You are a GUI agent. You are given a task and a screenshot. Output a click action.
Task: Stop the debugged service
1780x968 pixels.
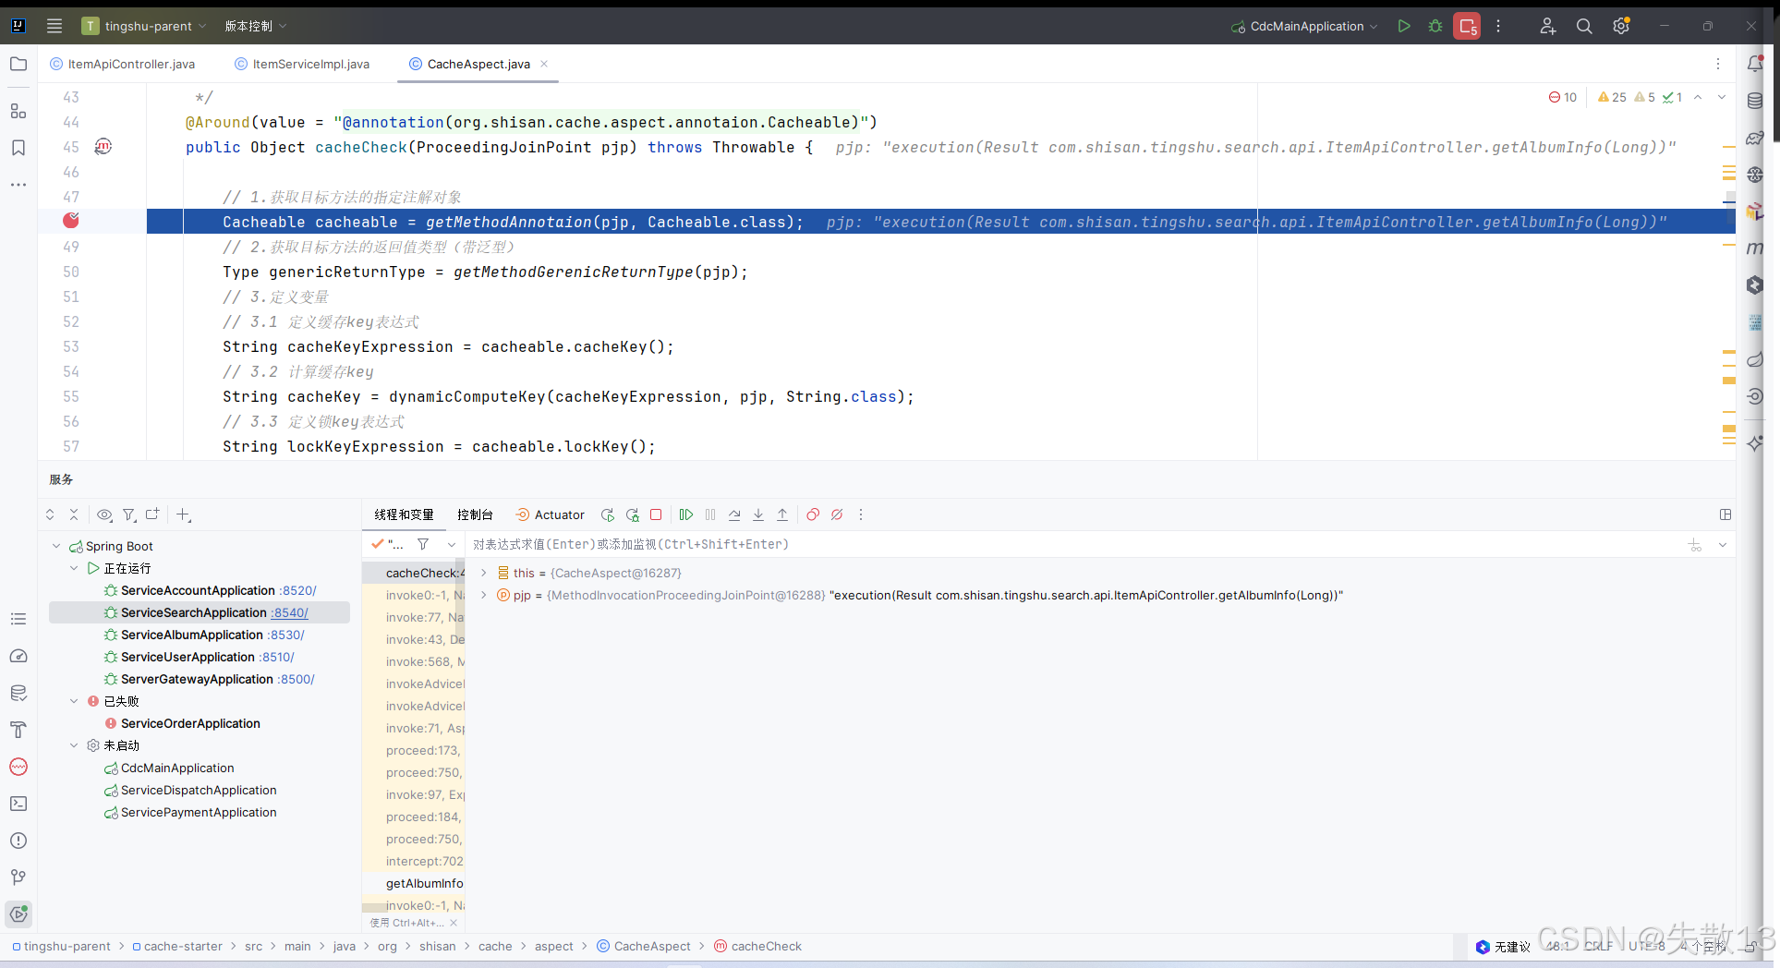(656, 514)
